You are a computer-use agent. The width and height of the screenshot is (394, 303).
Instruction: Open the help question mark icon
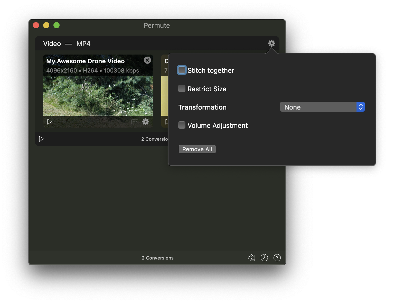pyautogui.click(x=277, y=258)
